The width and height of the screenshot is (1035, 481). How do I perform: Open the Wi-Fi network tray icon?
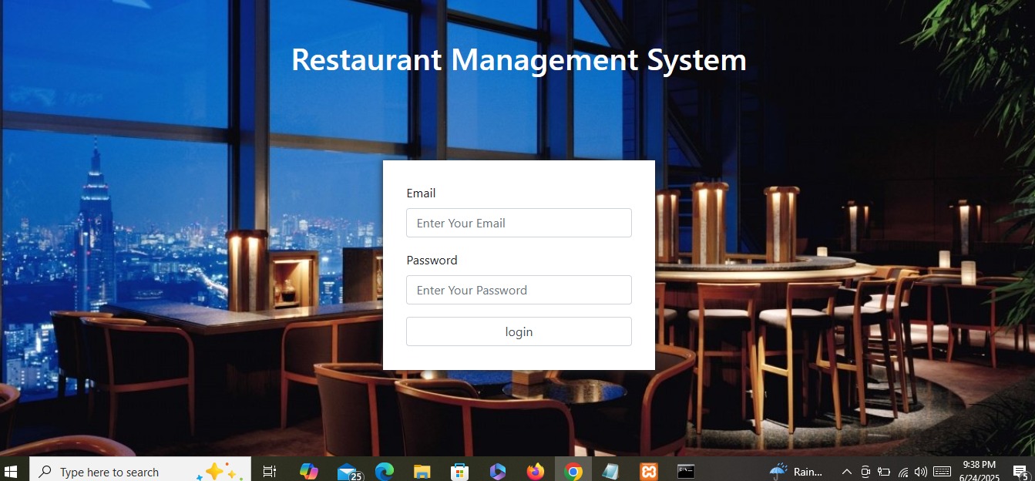[902, 472]
